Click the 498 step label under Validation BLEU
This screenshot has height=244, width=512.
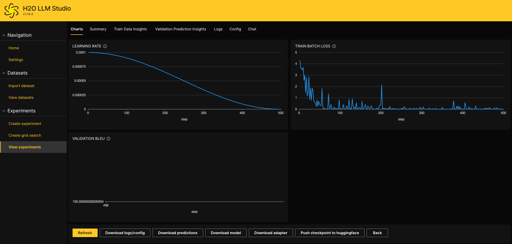pos(106,205)
